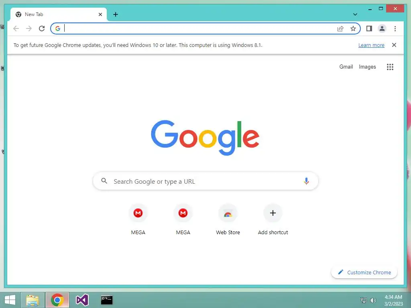
Task: Focus the Search Google or type a URL box
Action: (x=205, y=181)
